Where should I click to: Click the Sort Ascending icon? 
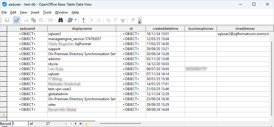[91, 20]
